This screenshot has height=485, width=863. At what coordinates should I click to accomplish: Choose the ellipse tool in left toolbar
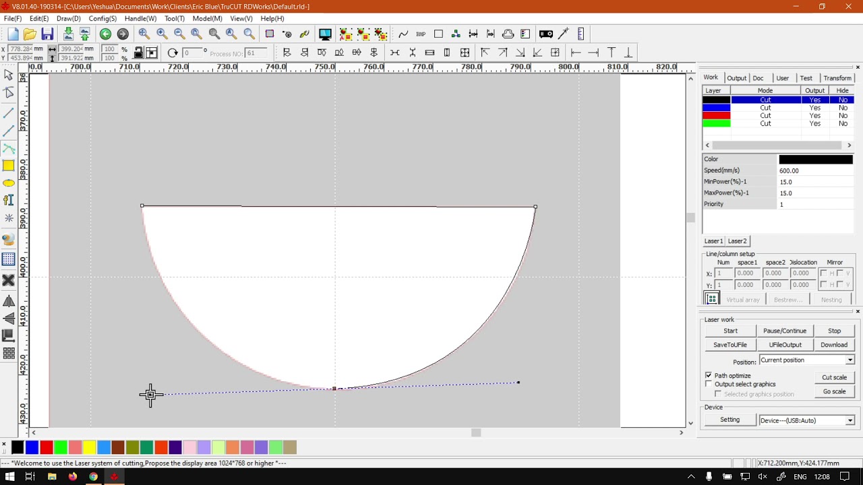click(9, 183)
